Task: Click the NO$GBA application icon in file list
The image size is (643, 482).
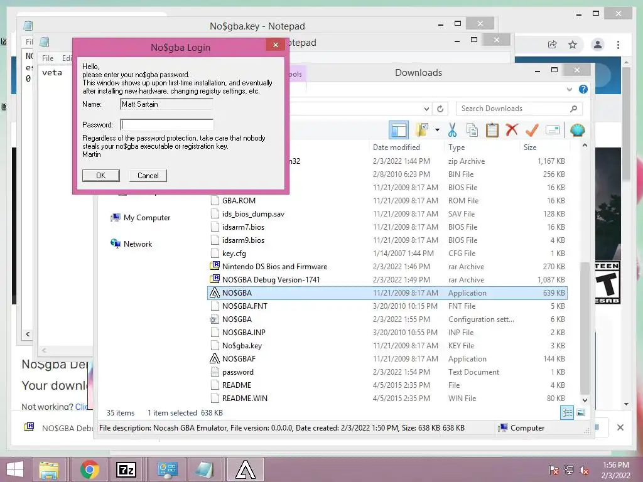Action: click(215, 292)
